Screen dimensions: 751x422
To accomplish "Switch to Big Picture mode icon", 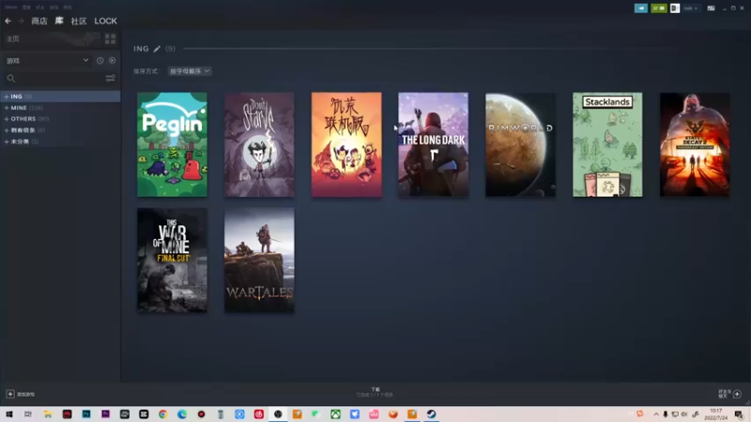I will (x=712, y=8).
